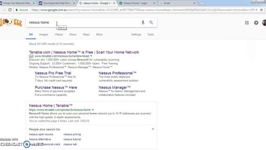Close the Gmail tab
This screenshot has width=266, height=150.
(194, 3)
